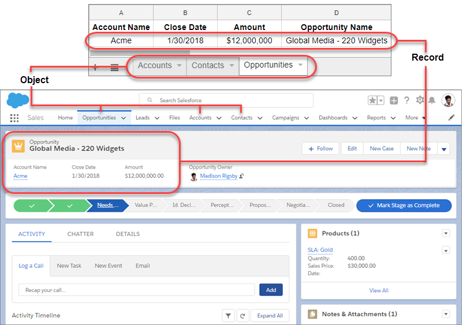463x325 pixels.
Task: Click the Follow button
Action: 320,148
